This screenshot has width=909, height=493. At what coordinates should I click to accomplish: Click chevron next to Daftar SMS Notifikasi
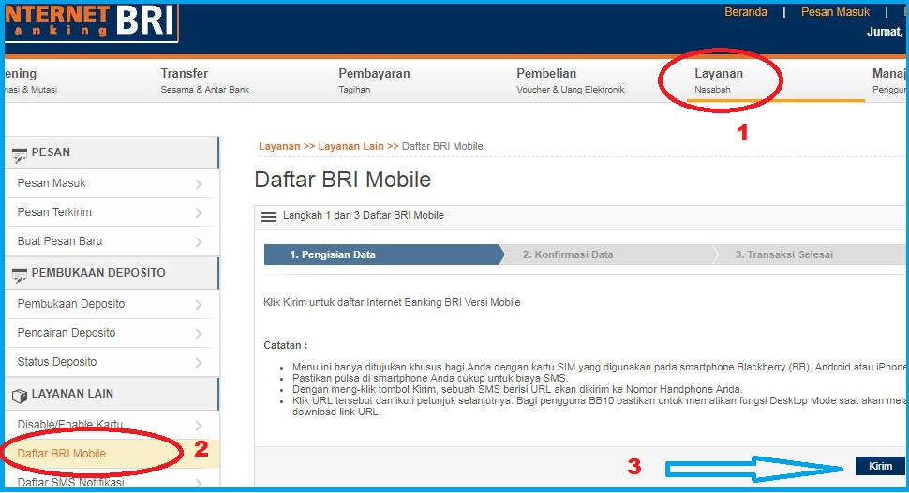[199, 483]
